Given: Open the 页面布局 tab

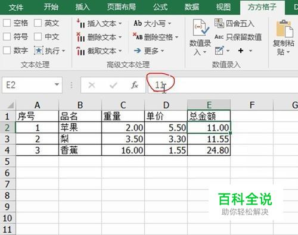Looking at the screenshot, I should (x=122, y=7).
